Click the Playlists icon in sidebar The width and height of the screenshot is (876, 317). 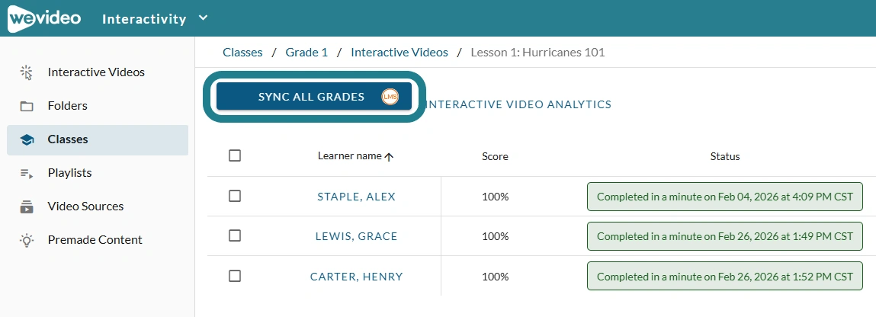(26, 173)
